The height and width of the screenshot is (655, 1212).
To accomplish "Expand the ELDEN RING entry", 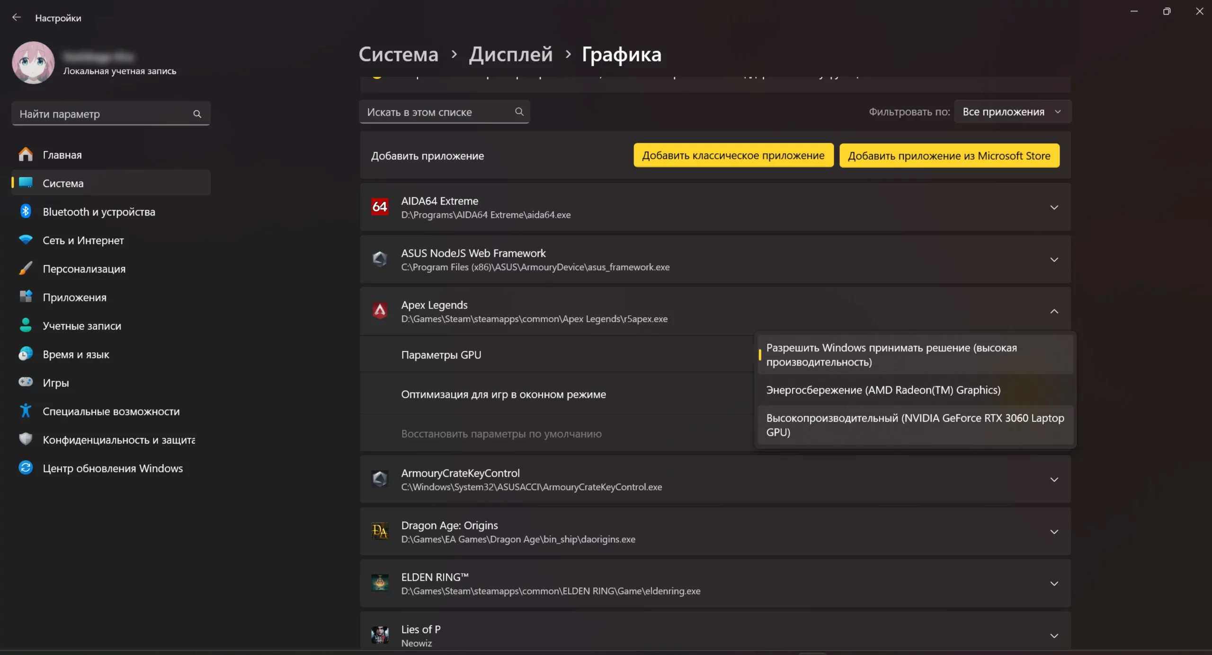I will [x=1054, y=584].
